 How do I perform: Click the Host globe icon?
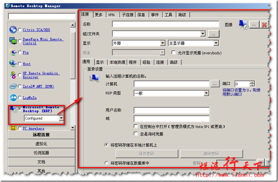pyautogui.click(x=13, y=64)
